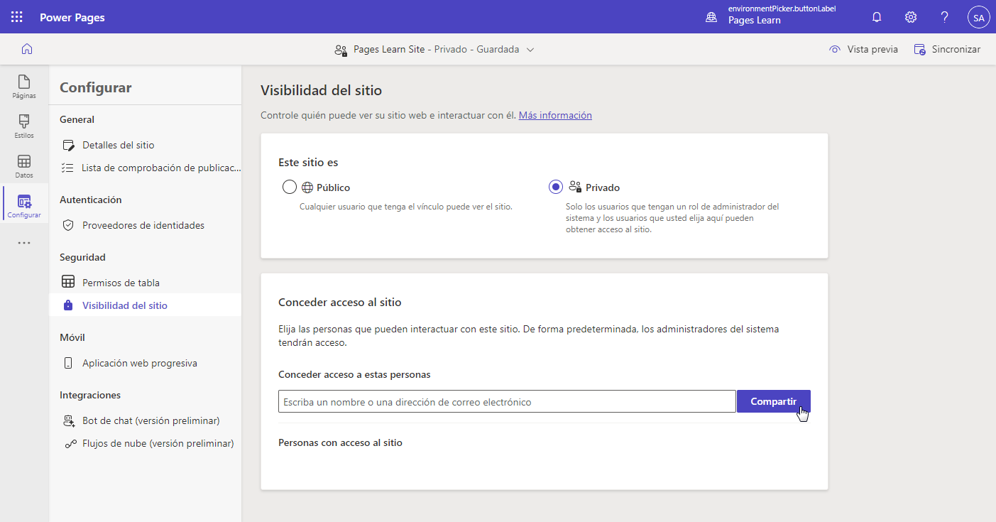Viewport: 996px width, 522px height.
Task: Open the SA account avatar
Action: [x=978, y=17]
